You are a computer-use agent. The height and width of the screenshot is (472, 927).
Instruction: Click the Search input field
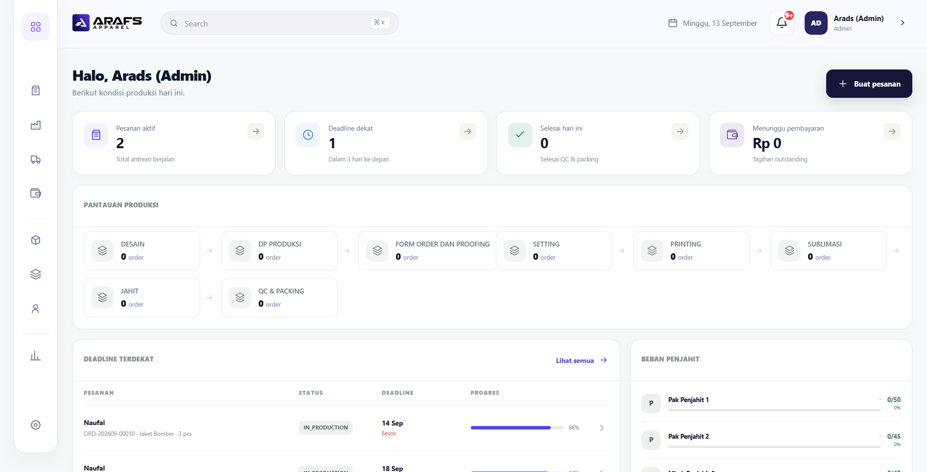tap(279, 23)
